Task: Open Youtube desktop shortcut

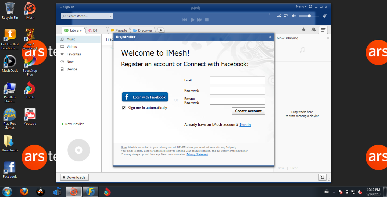Action: pos(30,117)
